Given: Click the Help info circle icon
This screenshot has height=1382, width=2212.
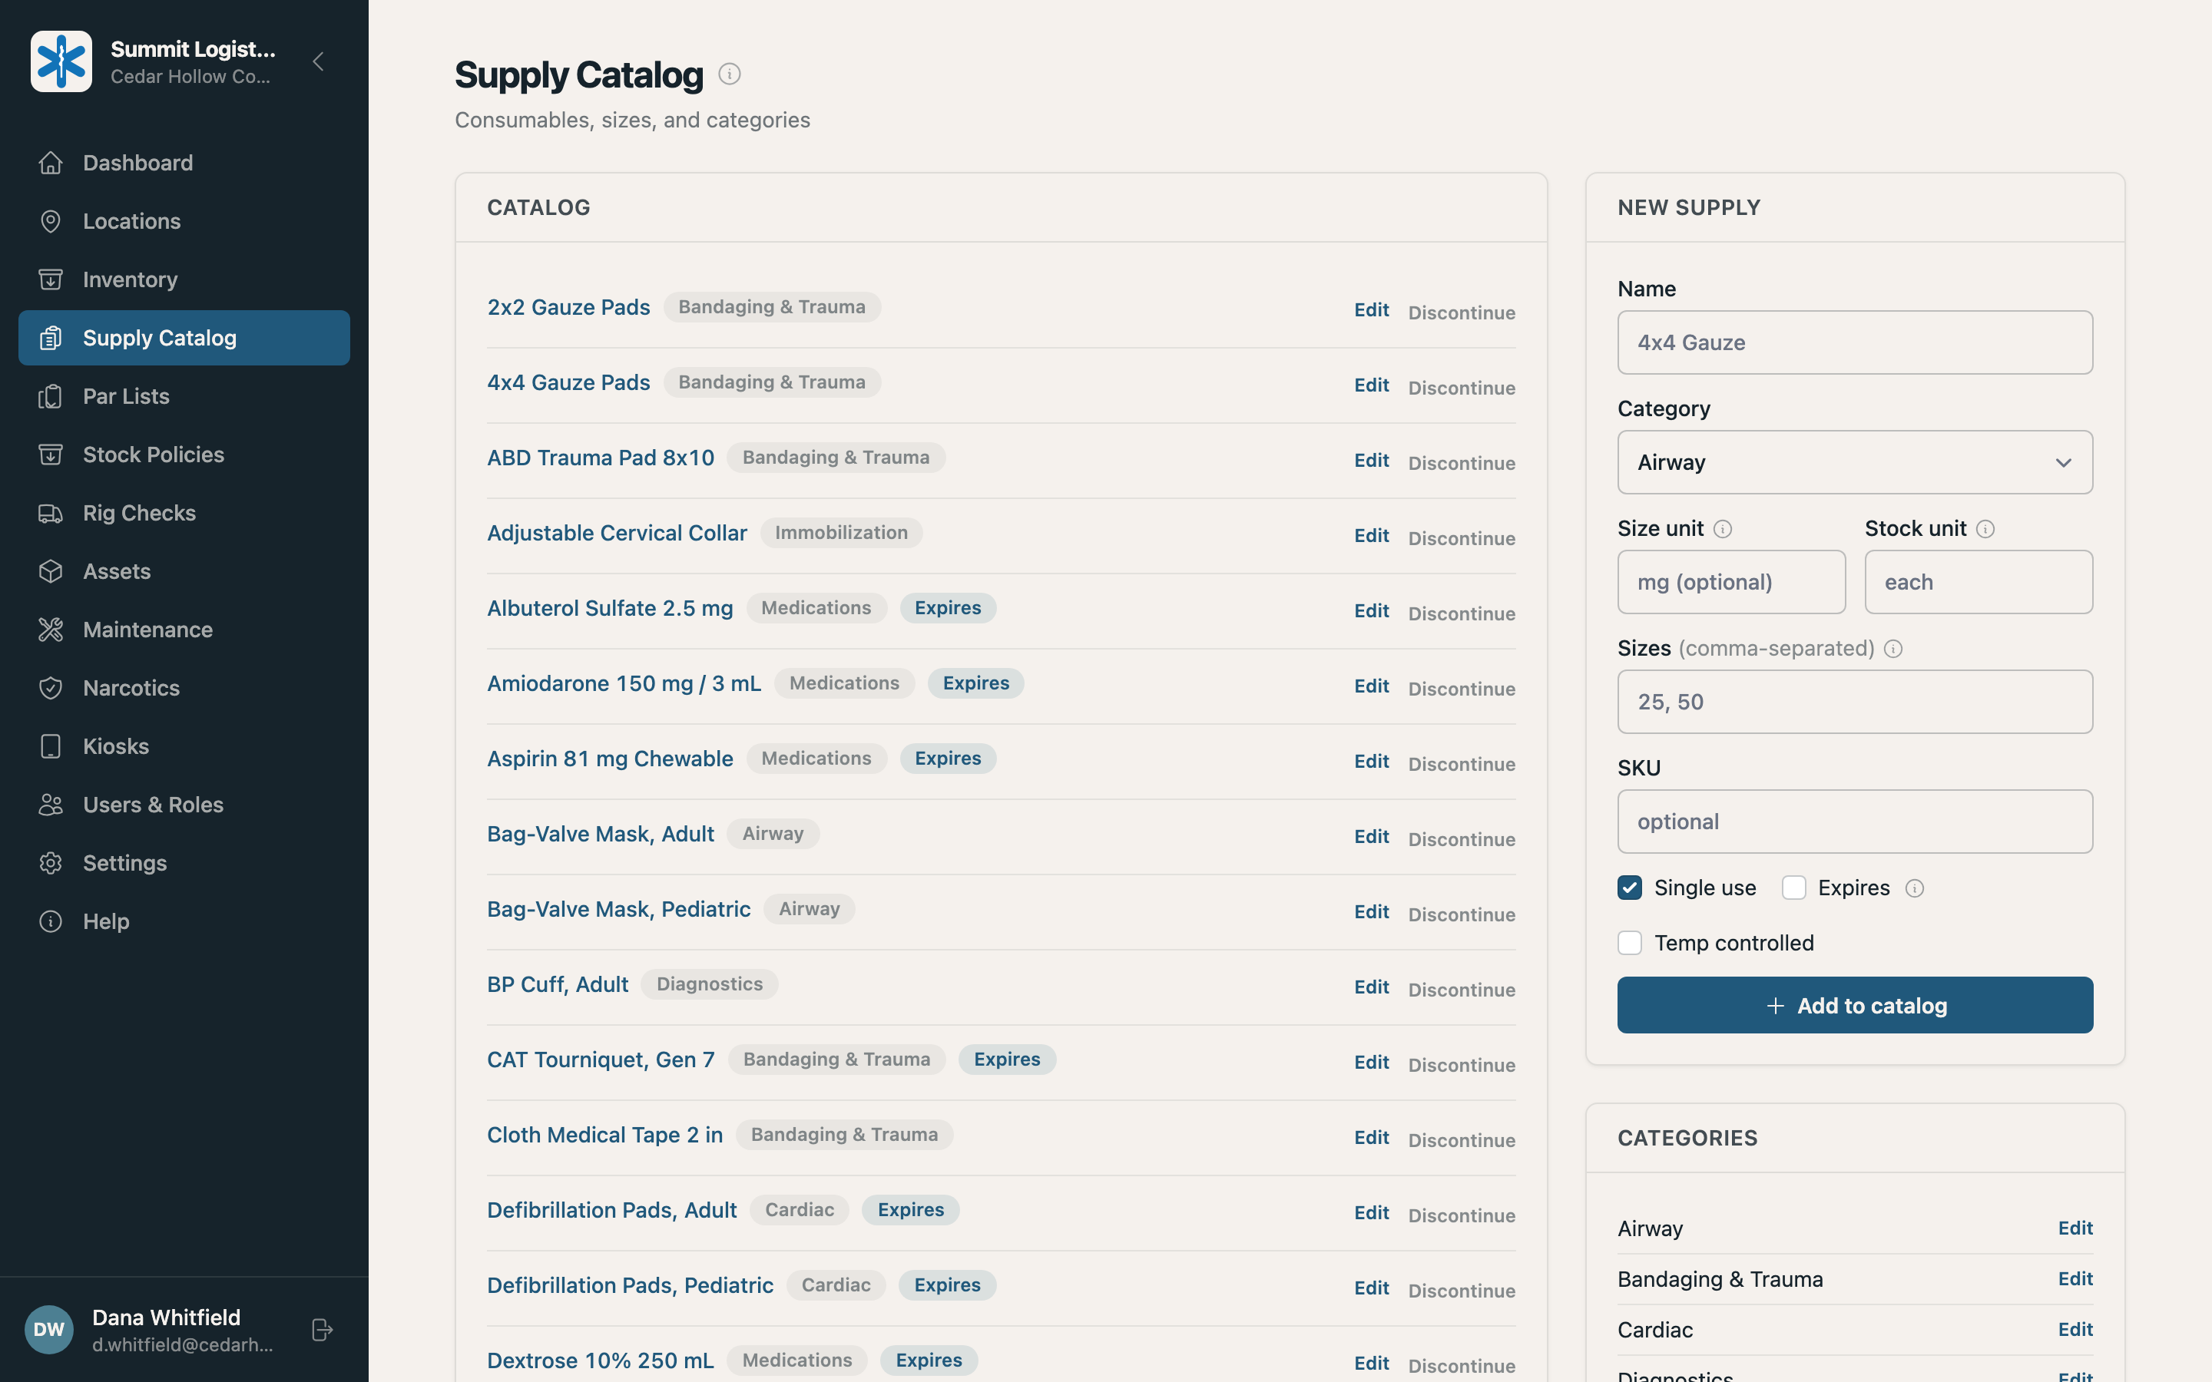Looking at the screenshot, I should (50, 921).
